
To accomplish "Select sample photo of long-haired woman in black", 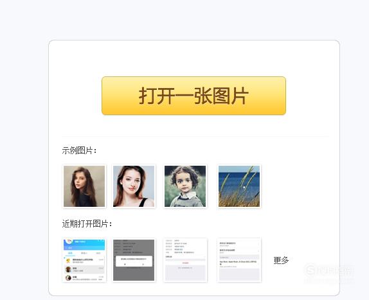I will 84,186.
